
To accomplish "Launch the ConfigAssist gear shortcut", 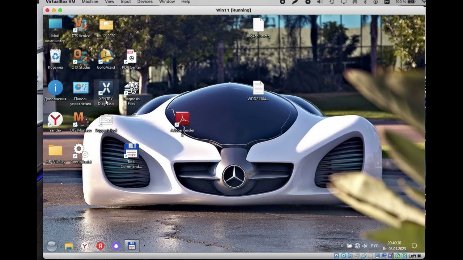I will (x=81, y=154).
